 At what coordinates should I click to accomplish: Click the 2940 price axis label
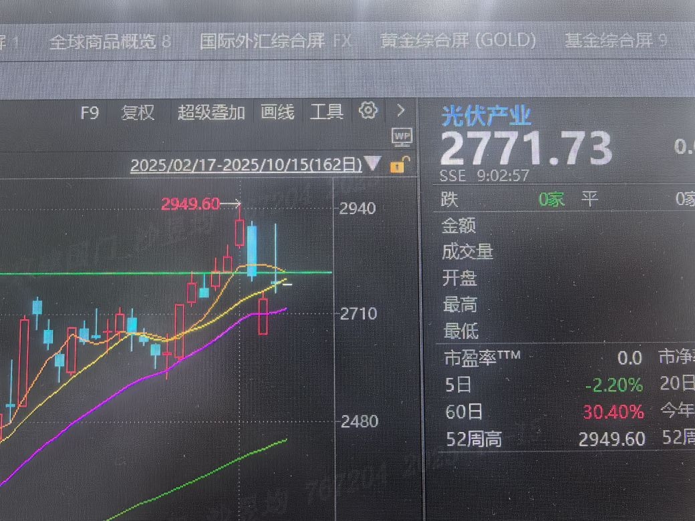(x=358, y=208)
